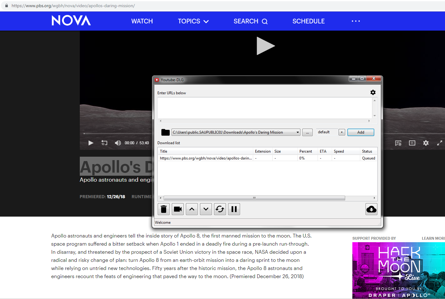Click the video time display 00:00 / 53:40
This screenshot has width=445, height=299.
[137, 143]
